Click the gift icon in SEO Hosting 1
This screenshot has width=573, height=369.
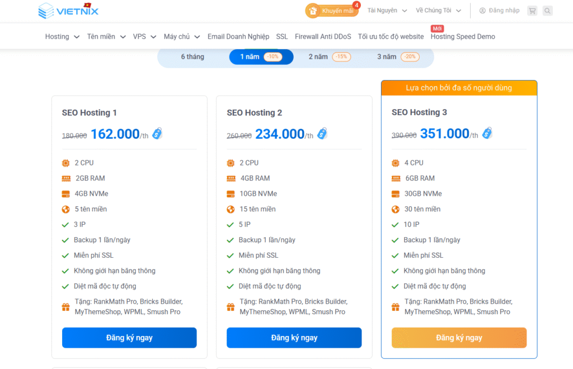(66, 307)
